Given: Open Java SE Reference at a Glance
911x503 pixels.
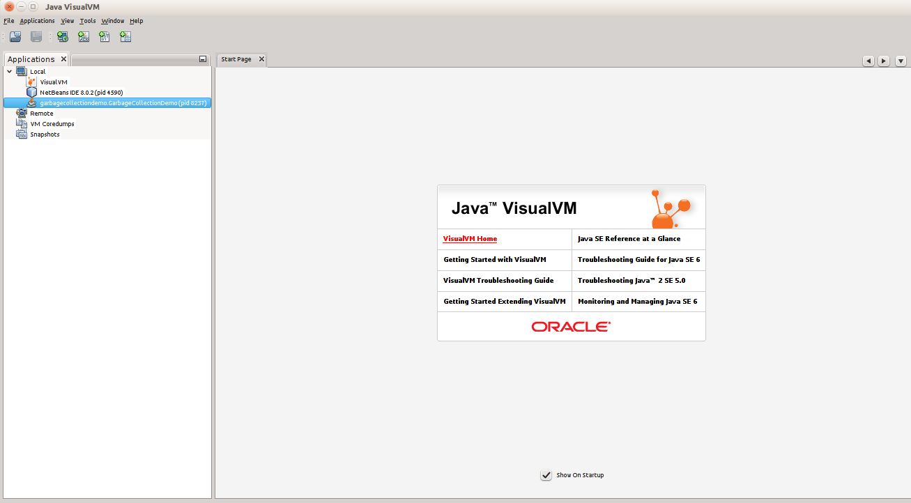Looking at the screenshot, I should [x=629, y=238].
